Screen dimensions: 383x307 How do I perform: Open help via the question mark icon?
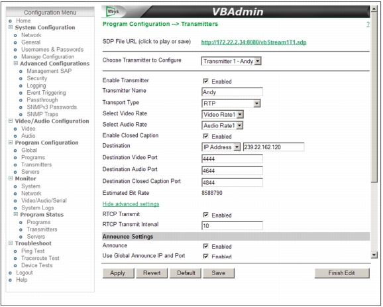point(368,24)
